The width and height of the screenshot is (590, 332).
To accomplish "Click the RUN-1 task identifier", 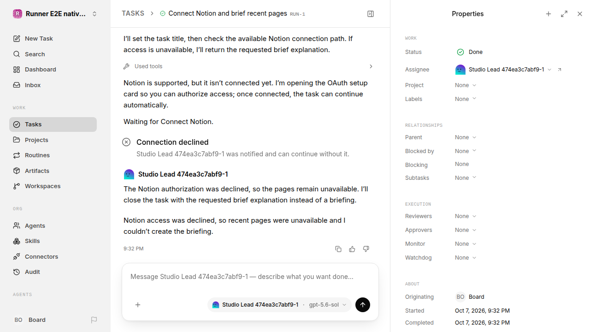I will tap(297, 14).
